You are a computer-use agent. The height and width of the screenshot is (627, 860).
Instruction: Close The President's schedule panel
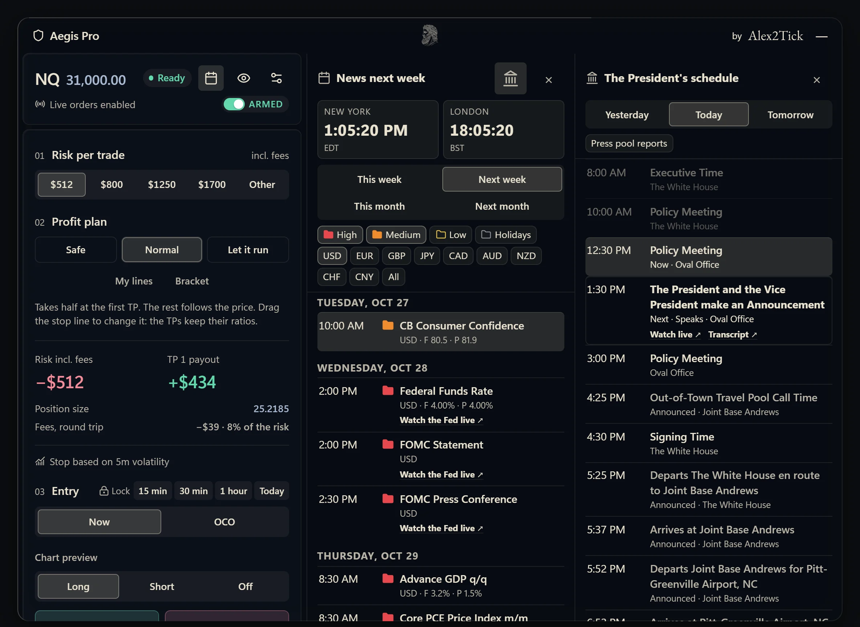[x=816, y=80]
